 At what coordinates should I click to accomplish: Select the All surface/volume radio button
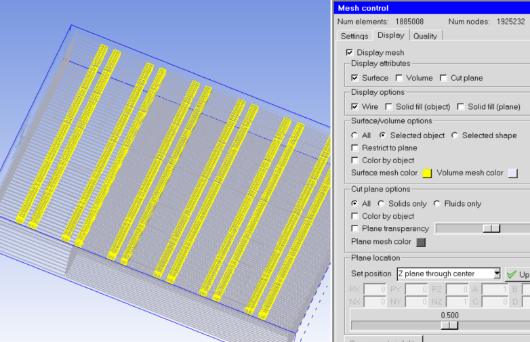pyautogui.click(x=355, y=135)
